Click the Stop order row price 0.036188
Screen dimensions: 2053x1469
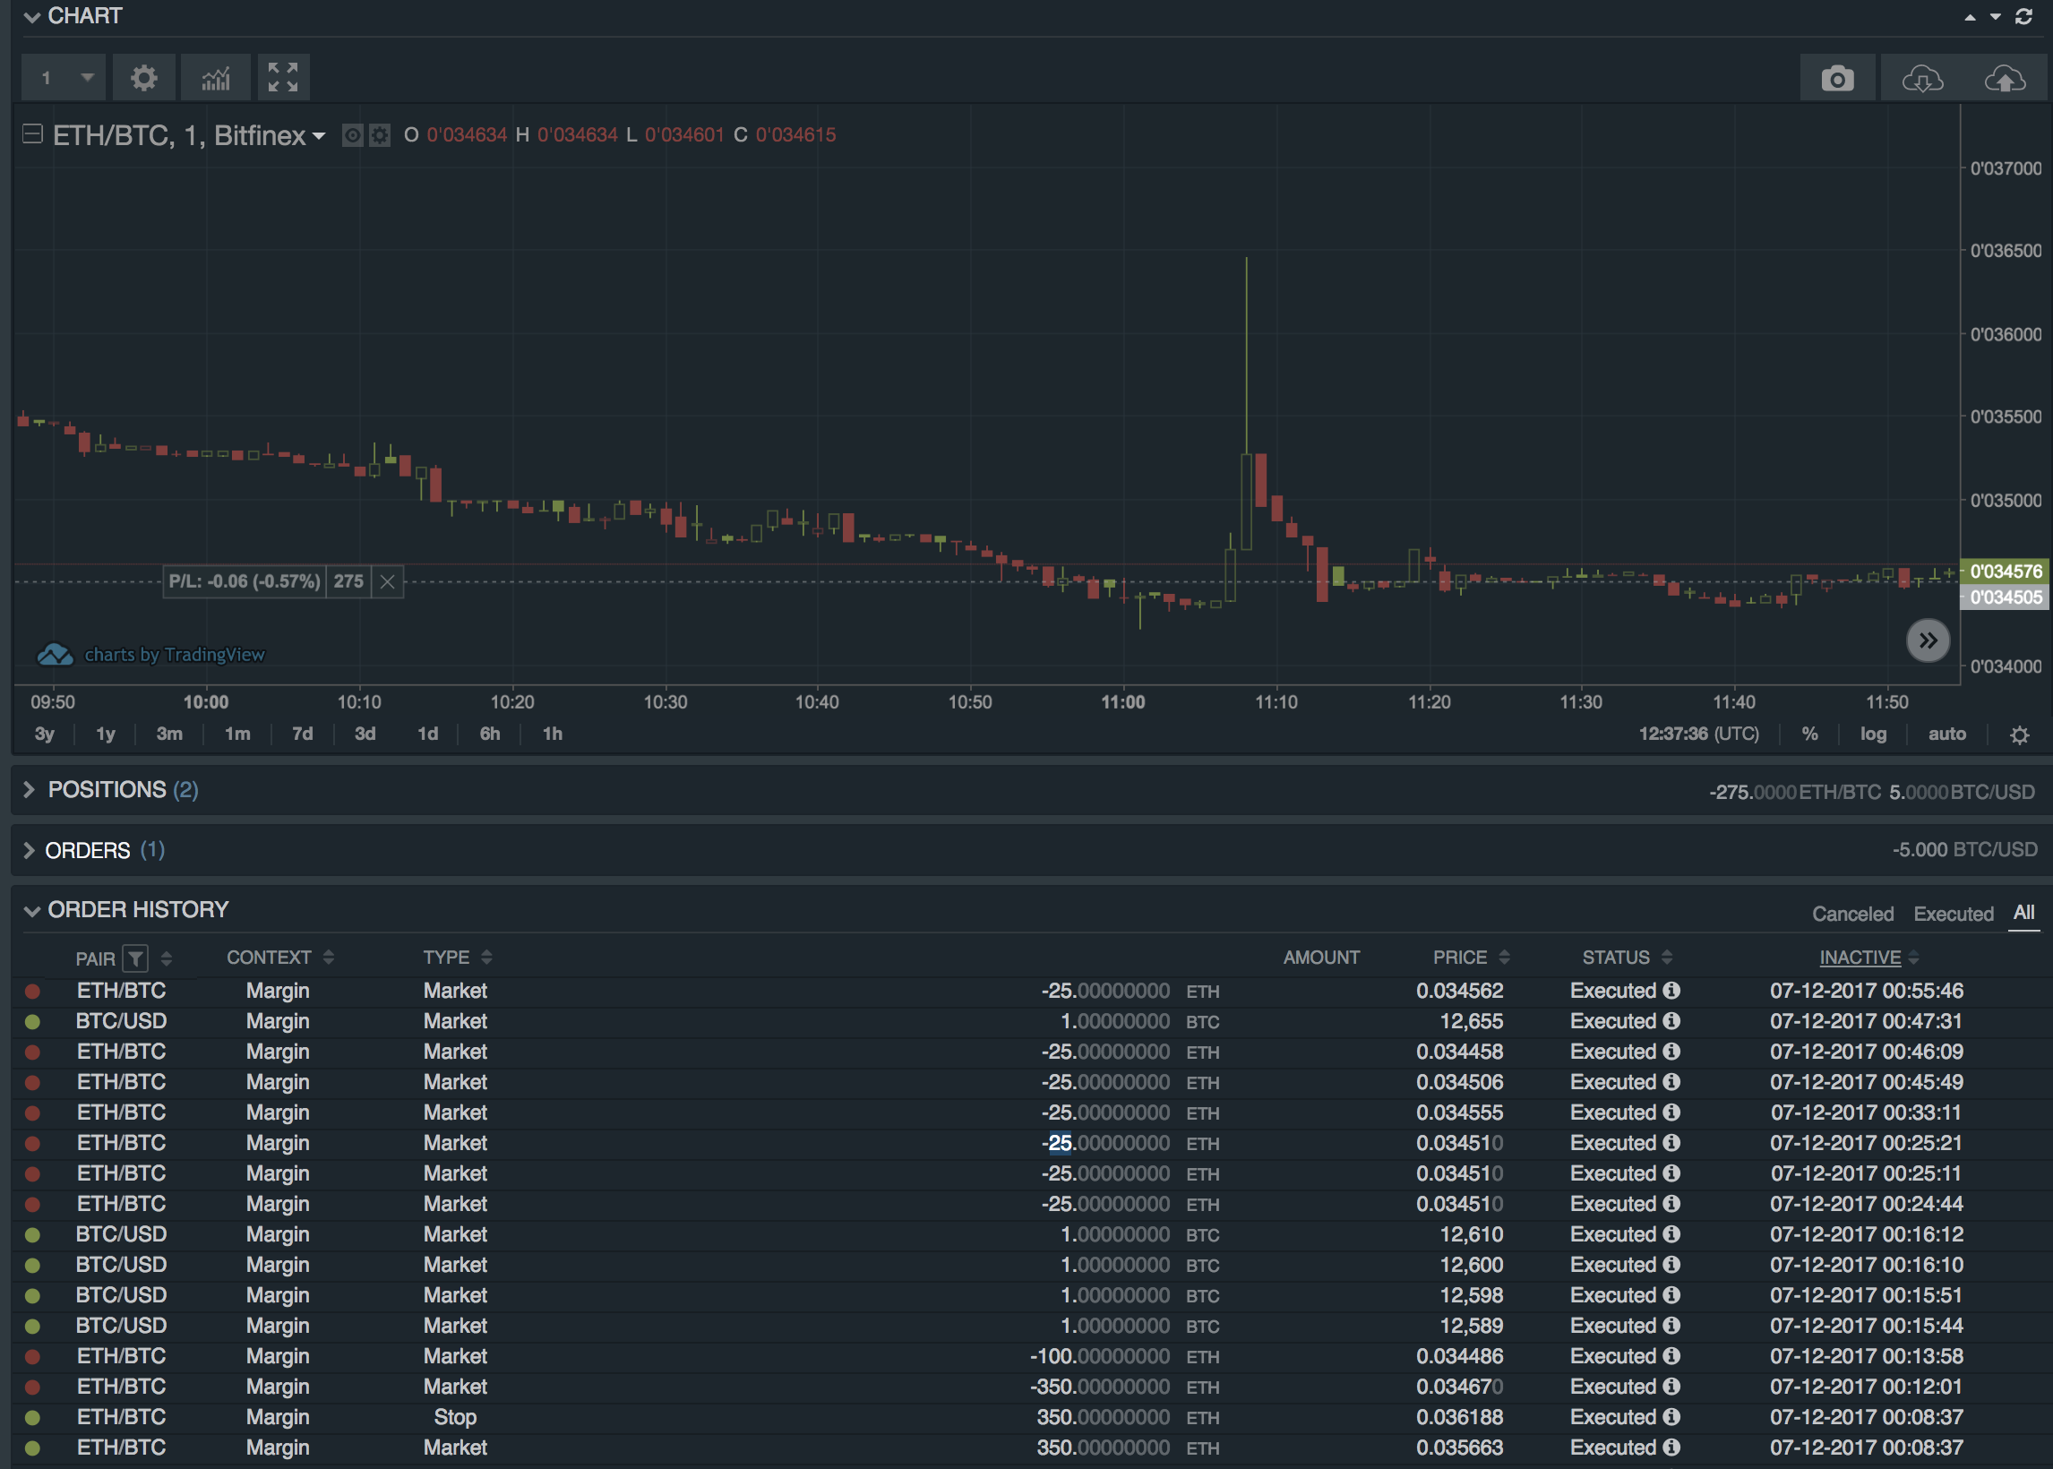(x=1460, y=1417)
